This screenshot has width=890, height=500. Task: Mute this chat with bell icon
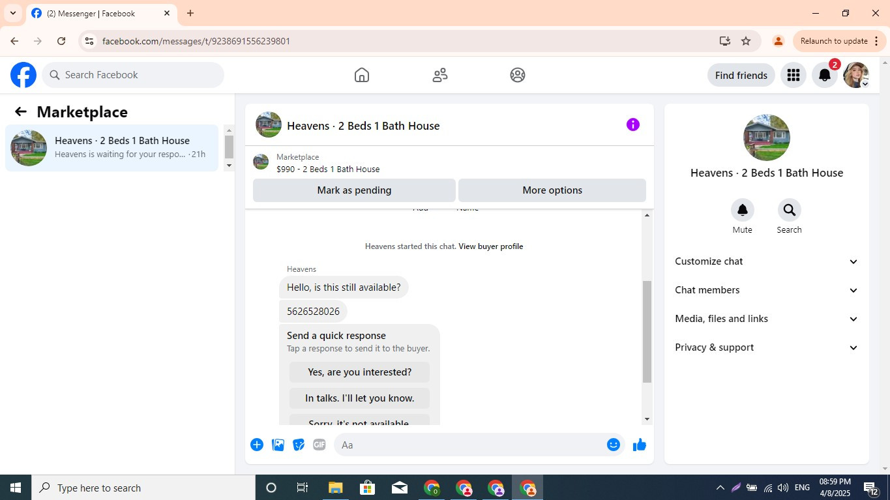[742, 210]
